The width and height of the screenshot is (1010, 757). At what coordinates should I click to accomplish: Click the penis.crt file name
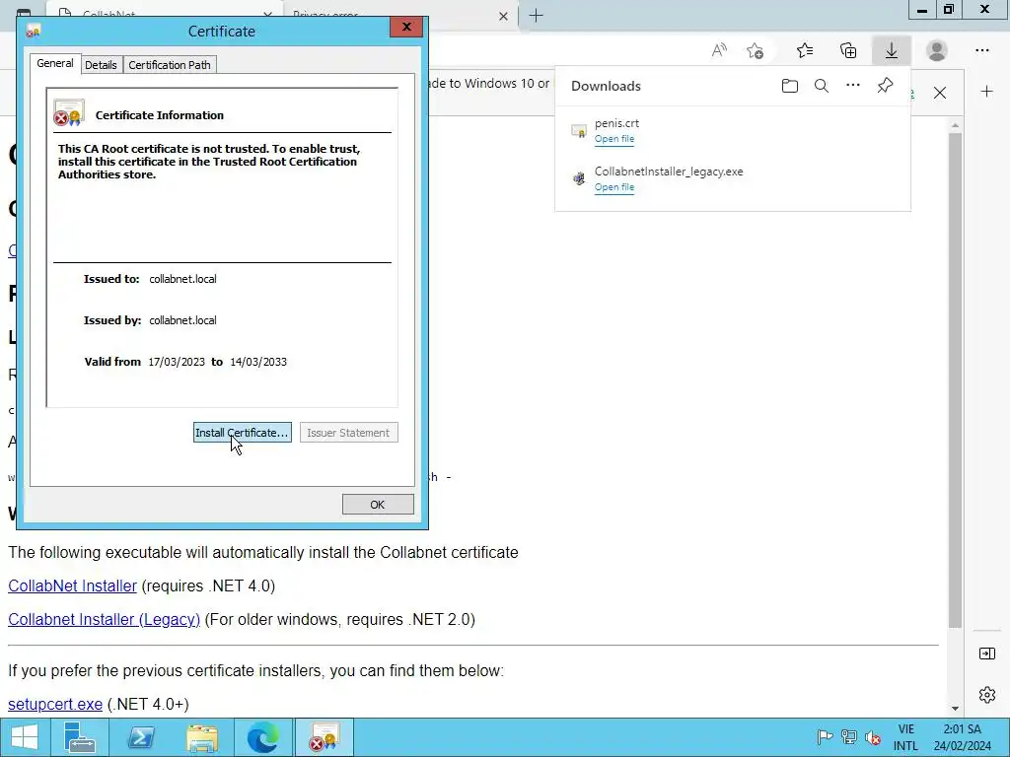(x=617, y=123)
